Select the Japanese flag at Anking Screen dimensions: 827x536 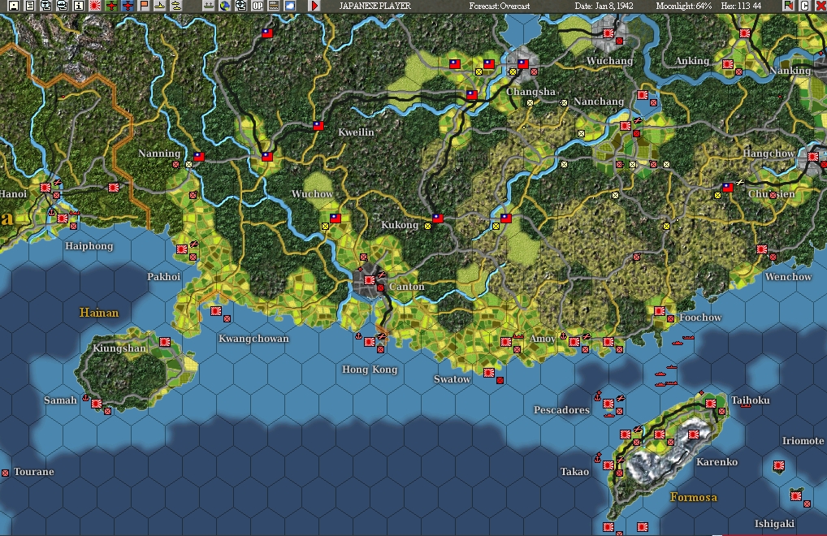pyautogui.click(x=728, y=64)
